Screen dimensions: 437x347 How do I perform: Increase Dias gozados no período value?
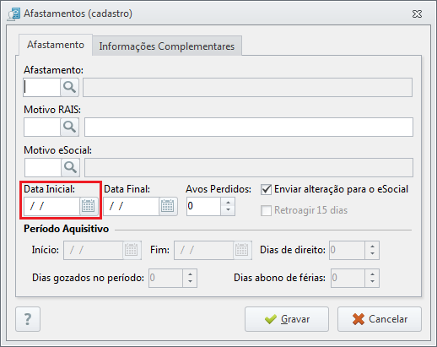tap(190, 274)
